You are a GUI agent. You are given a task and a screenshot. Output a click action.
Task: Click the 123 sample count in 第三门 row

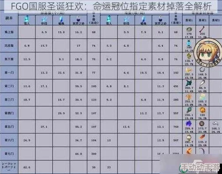94,100
